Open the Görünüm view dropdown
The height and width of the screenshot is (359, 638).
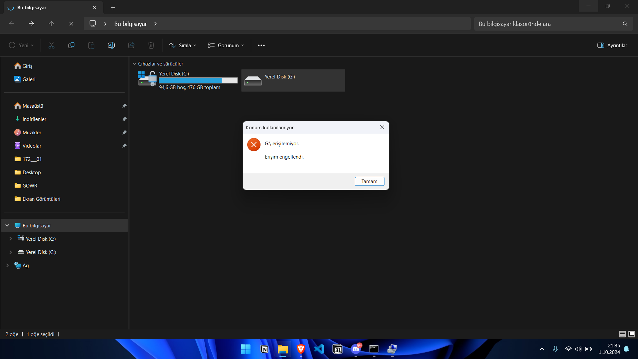226,45
